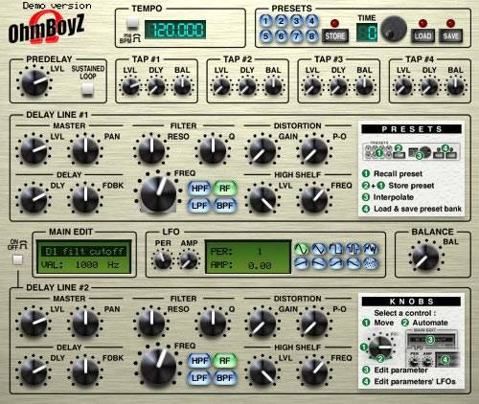Toggle the ms/BPM tempo switch
This screenshot has height=404, width=479.
click(x=132, y=22)
